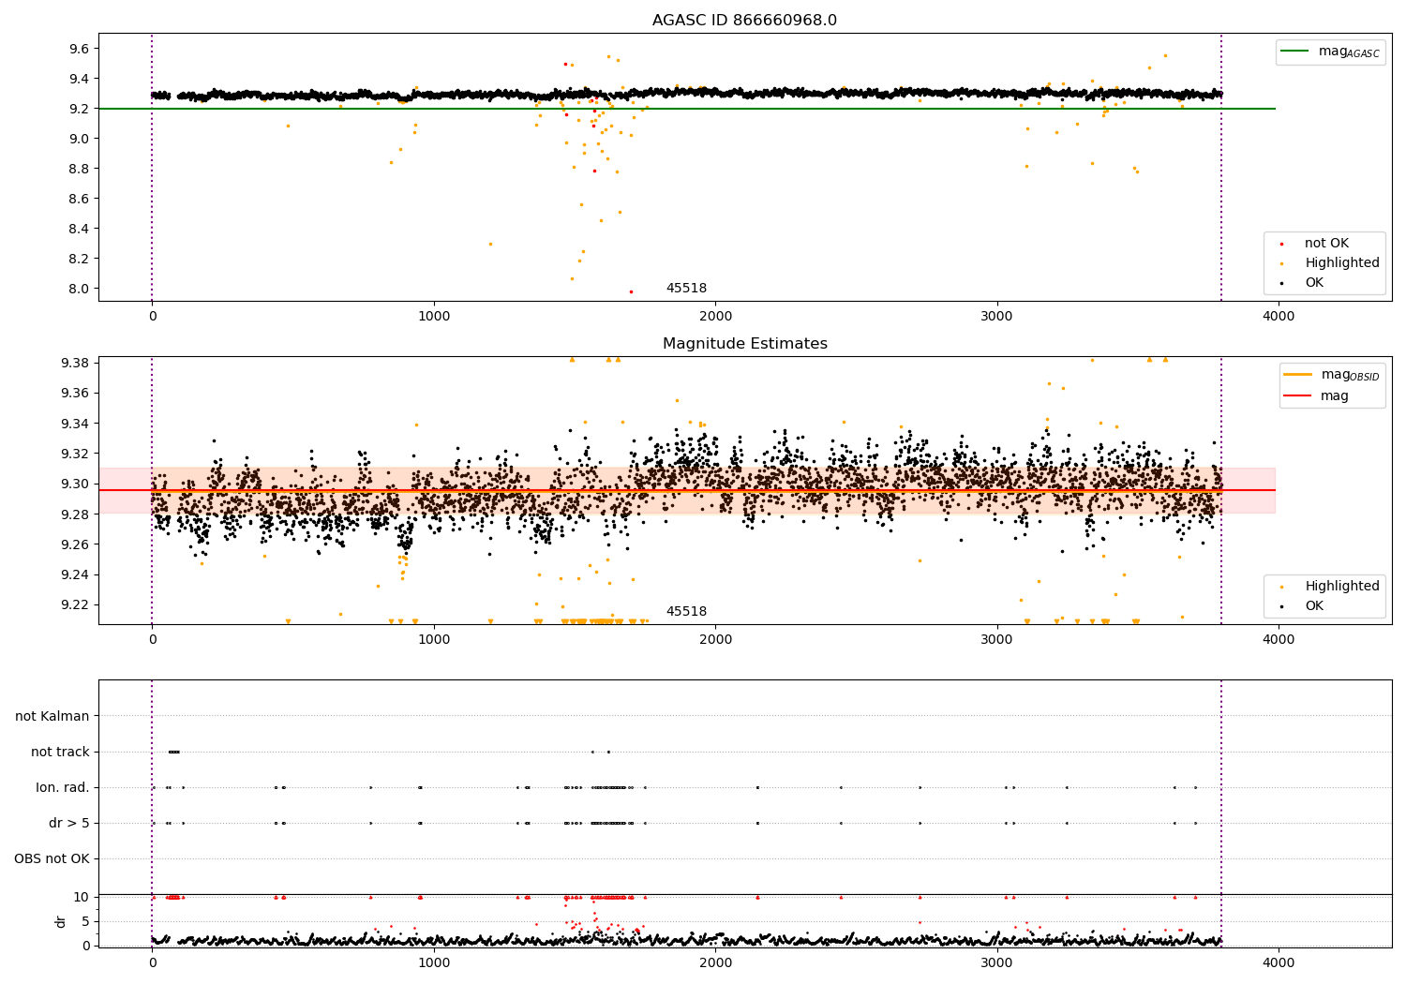The image size is (1406, 984).
Task: Click the 9.2 y-axis tick label
Action: tap(80, 109)
